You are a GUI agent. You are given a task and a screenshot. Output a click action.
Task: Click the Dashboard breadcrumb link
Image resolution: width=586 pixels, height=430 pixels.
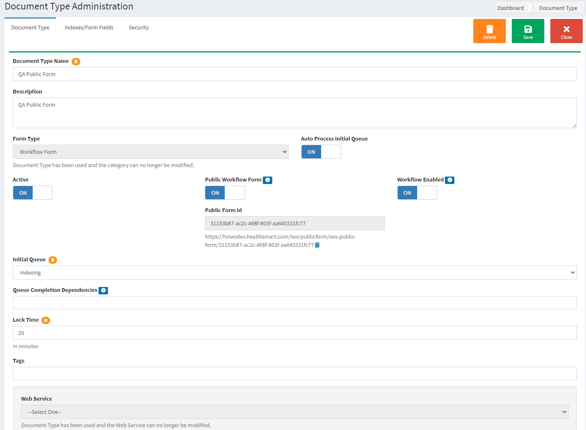pyautogui.click(x=511, y=7)
